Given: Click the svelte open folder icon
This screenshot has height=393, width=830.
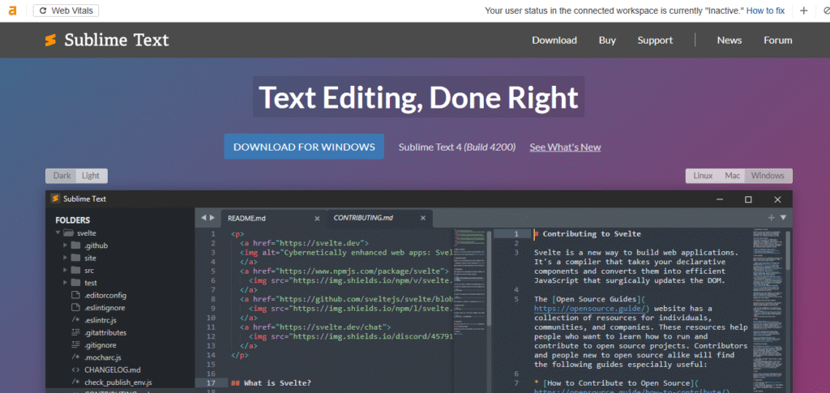Looking at the screenshot, I should (68, 233).
